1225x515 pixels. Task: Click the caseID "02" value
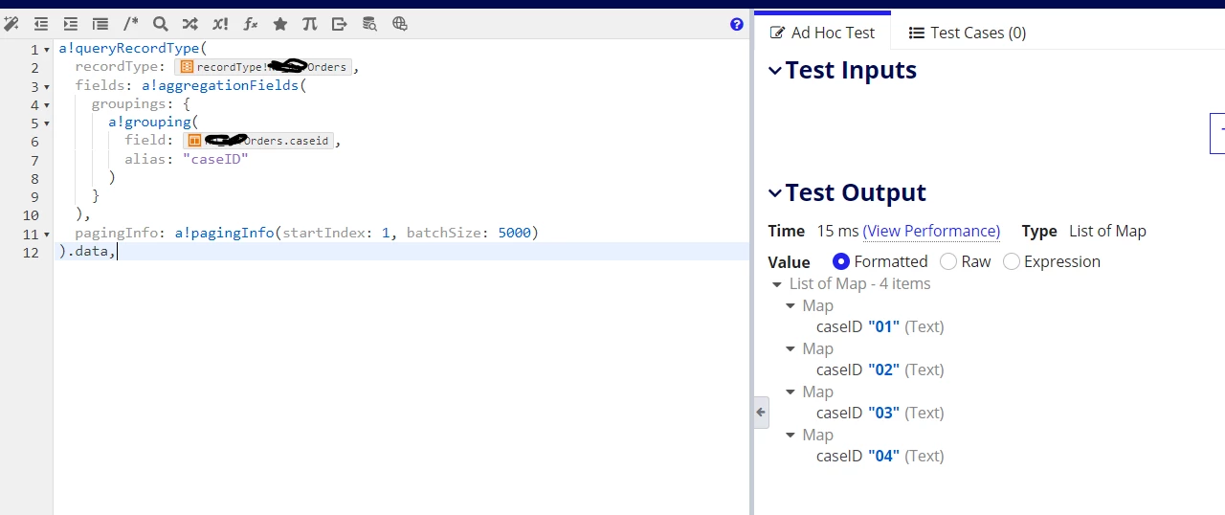(883, 369)
